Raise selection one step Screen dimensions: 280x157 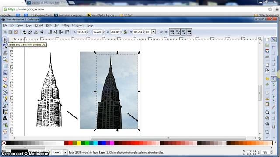point(61,32)
